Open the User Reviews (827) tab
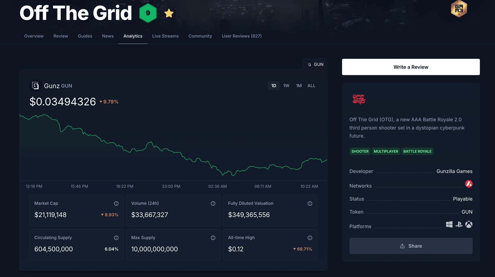The height and width of the screenshot is (277, 495). (x=242, y=36)
